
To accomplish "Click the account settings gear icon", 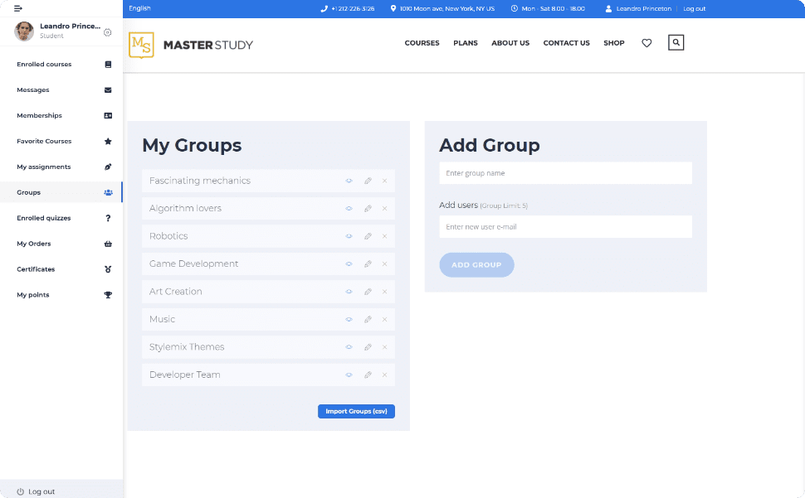I will pyautogui.click(x=108, y=32).
